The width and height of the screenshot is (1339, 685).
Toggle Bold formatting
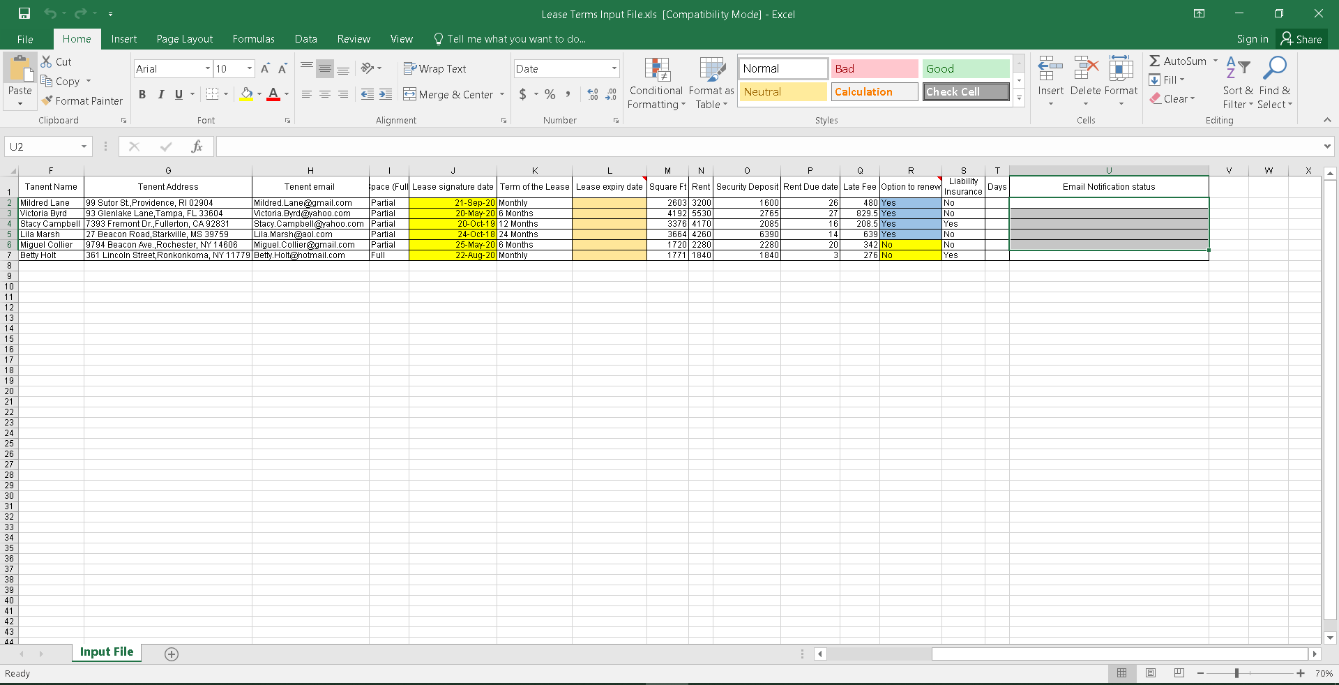click(x=142, y=94)
